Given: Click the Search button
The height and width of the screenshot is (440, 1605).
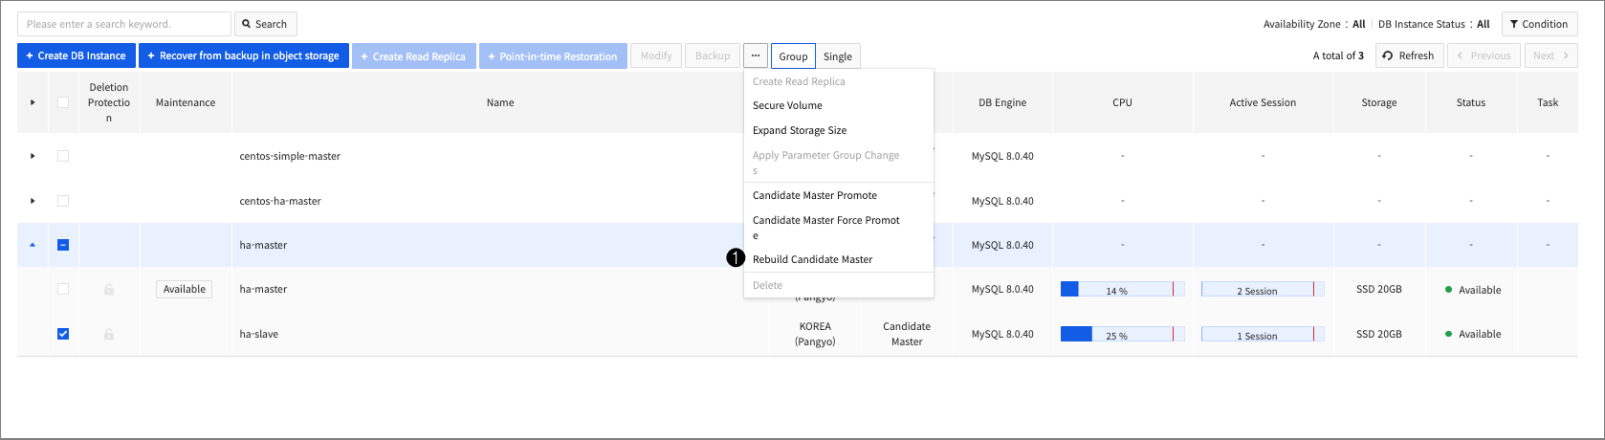Looking at the screenshot, I should (x=265, y=24).
